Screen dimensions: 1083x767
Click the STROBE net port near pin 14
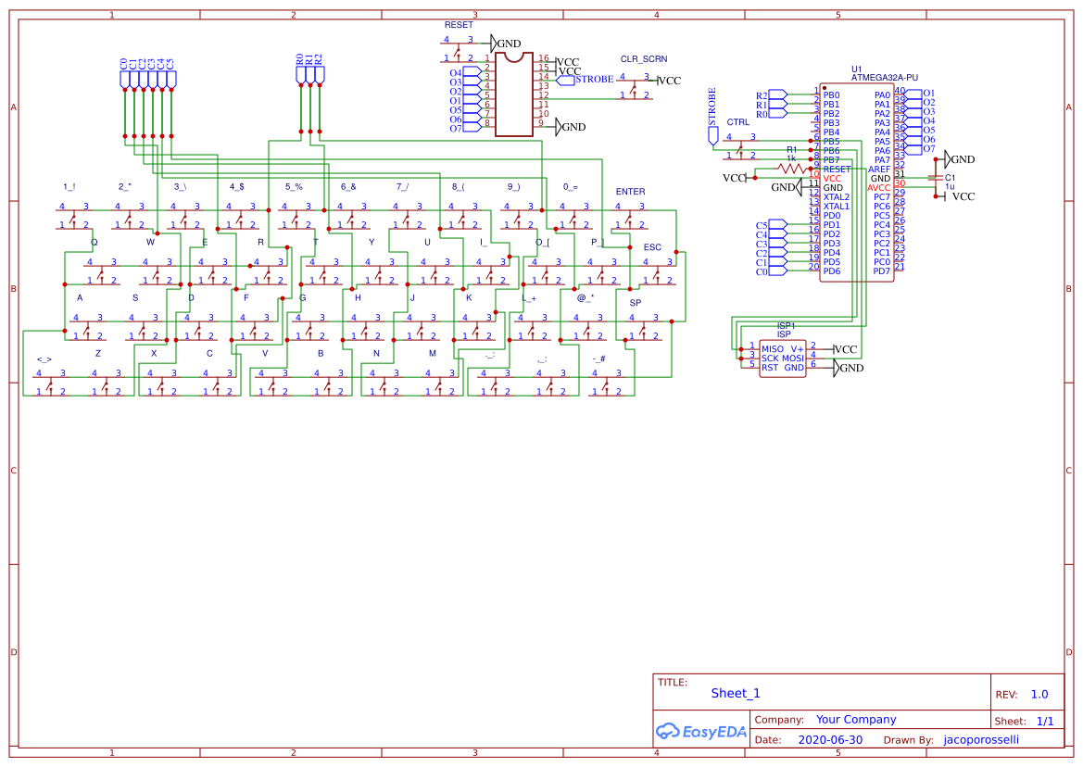[x=585, y=80]
